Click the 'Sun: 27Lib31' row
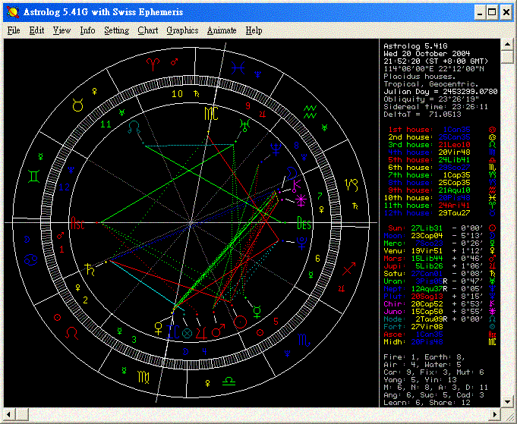 tap(442, 228)
